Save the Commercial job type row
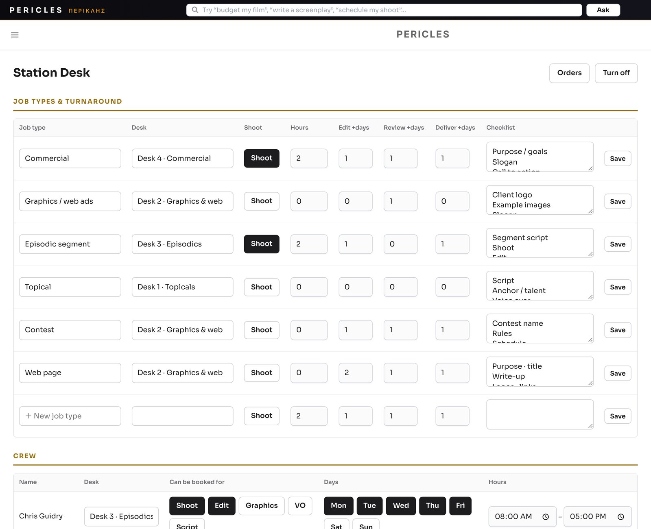Screen dimensions: 651x529 point(618,159)
